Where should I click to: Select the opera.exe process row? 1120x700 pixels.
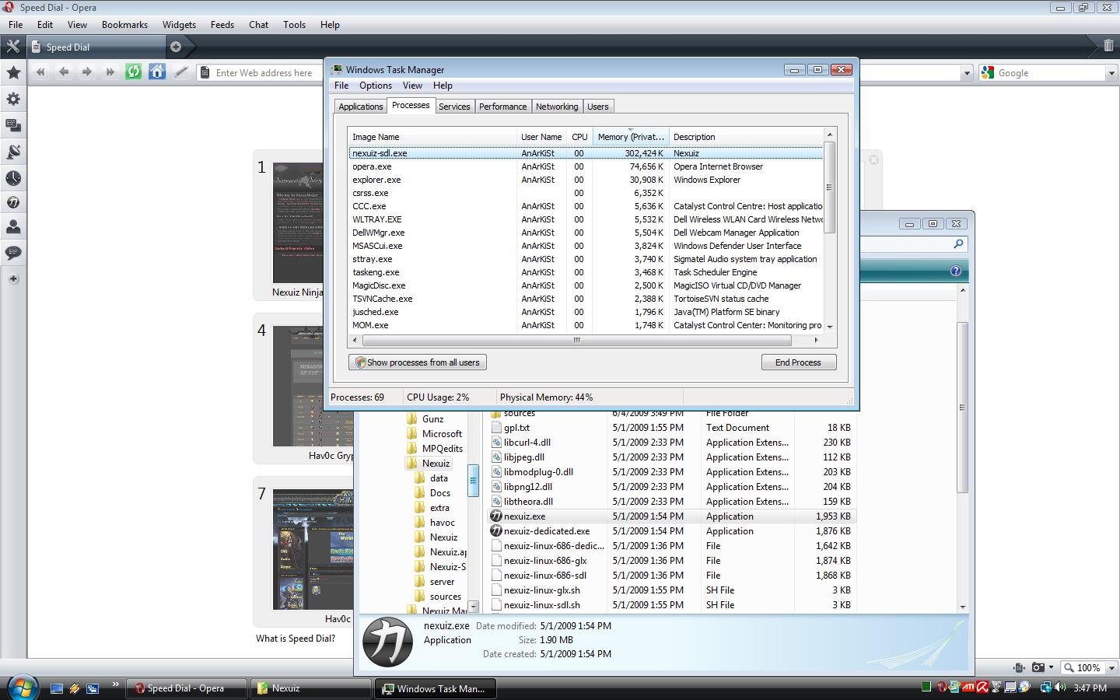coord(586,166)
